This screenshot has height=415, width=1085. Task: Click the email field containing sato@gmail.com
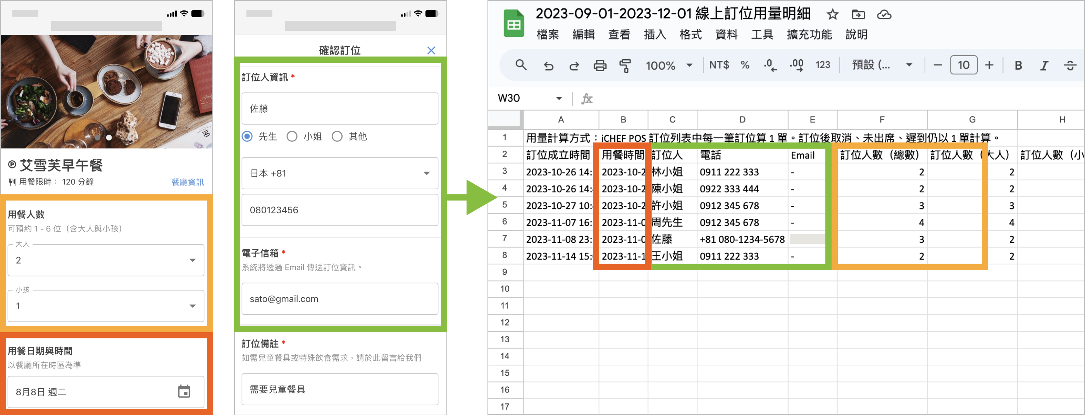[339, 299]
